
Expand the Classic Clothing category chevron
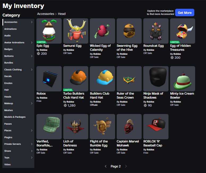click(x=32, y=70)
